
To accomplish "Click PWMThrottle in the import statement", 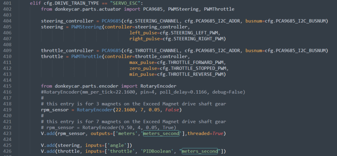I will 219,9.
